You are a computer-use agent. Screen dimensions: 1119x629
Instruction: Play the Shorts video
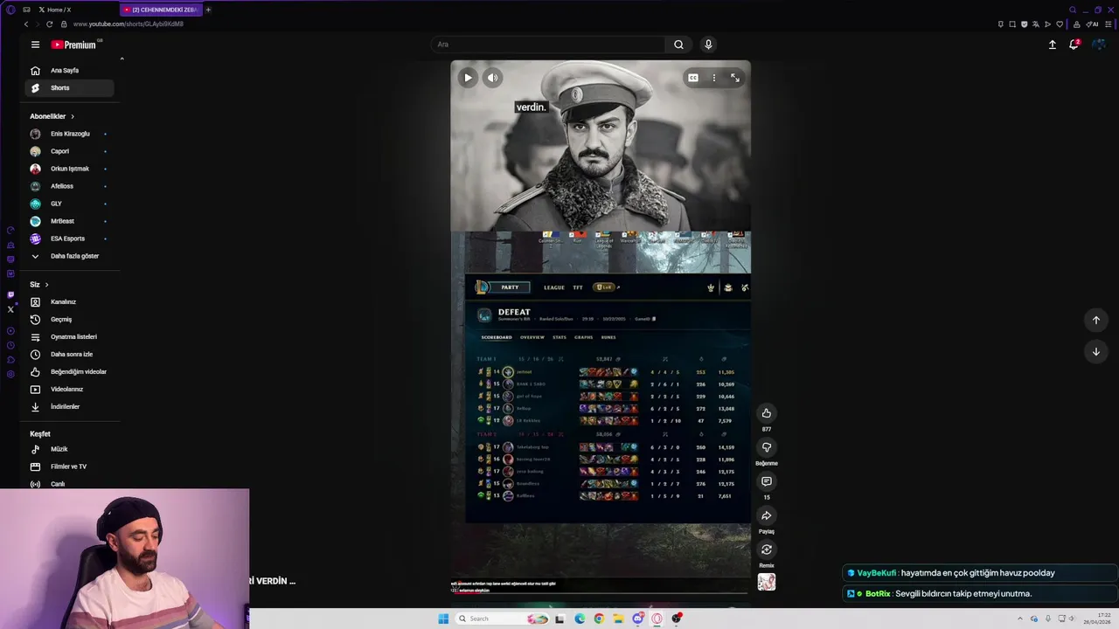click(468, 78)
